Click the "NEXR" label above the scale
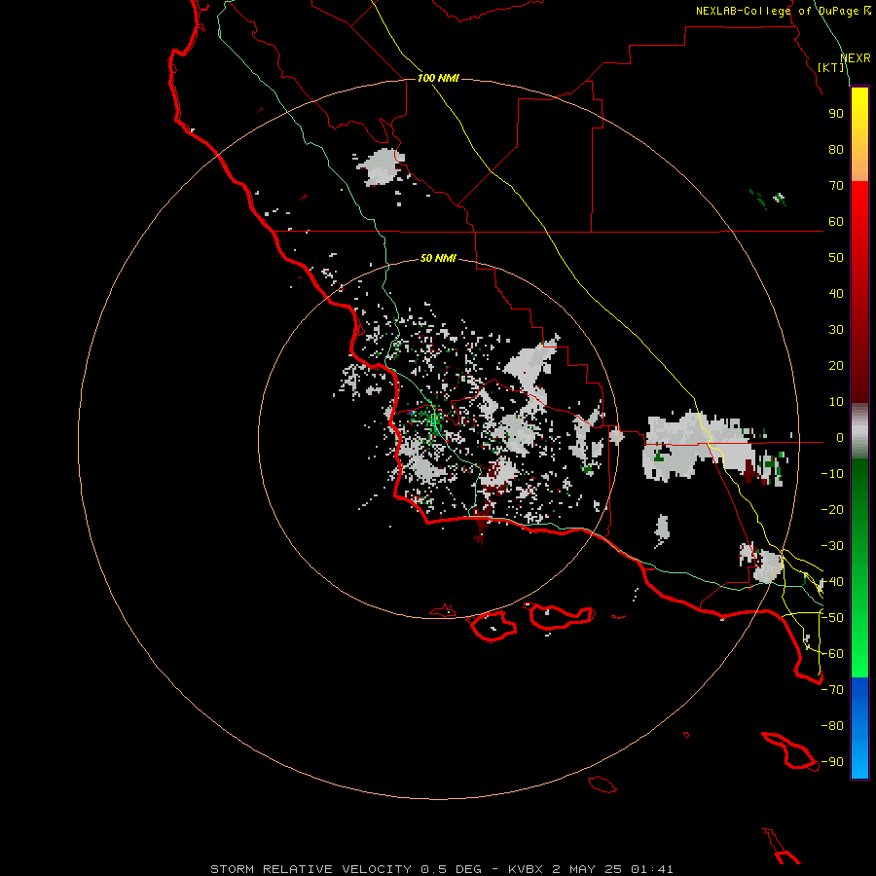 point(855,58)
